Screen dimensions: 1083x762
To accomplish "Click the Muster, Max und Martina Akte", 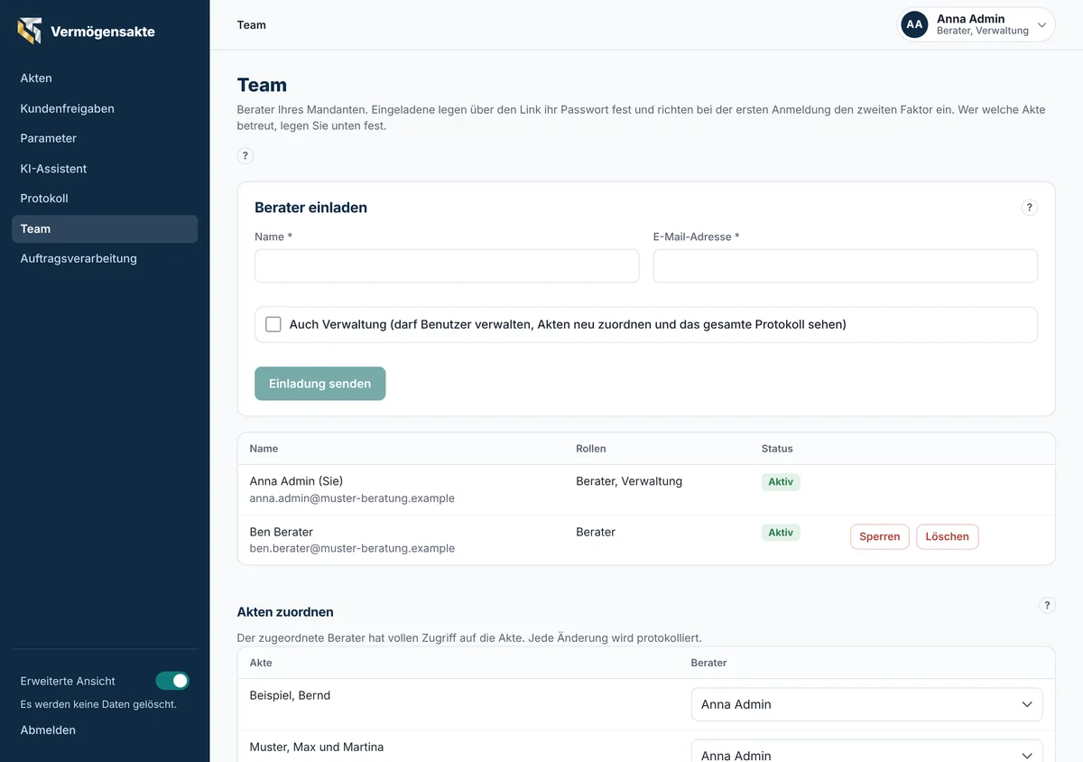I will [x=317, y=747].
